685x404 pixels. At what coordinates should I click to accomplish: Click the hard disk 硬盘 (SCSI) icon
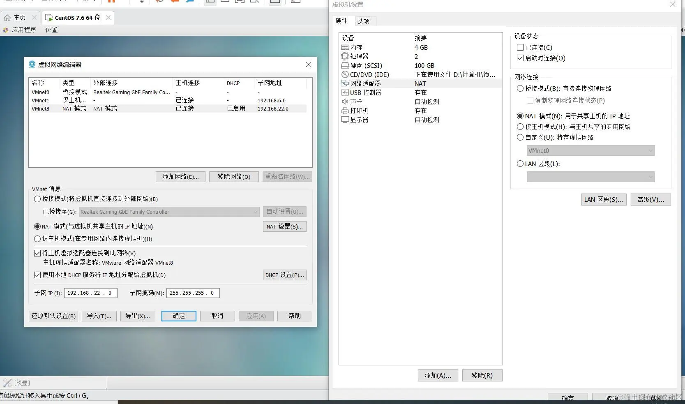point(345,65)
